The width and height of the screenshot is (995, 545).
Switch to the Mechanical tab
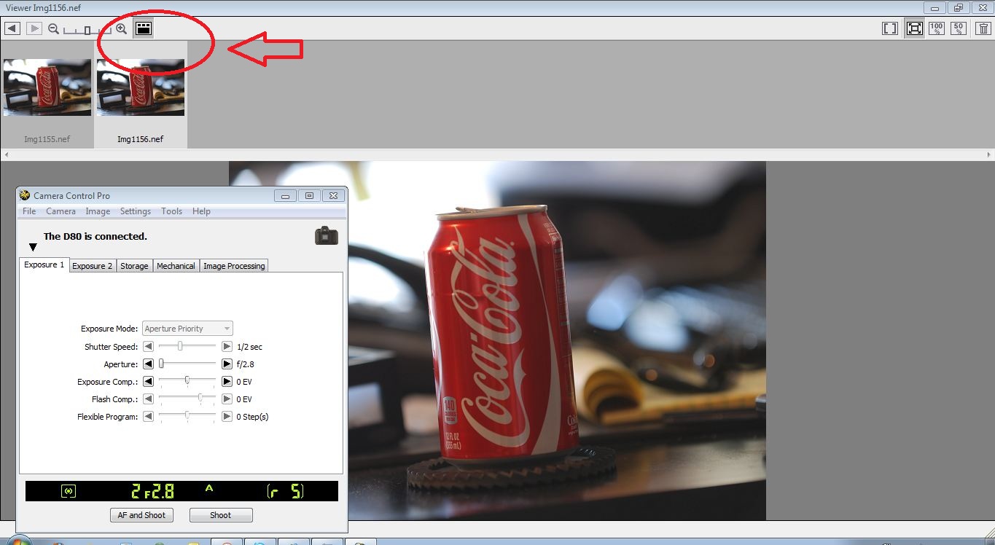click(x=176, y=266)
